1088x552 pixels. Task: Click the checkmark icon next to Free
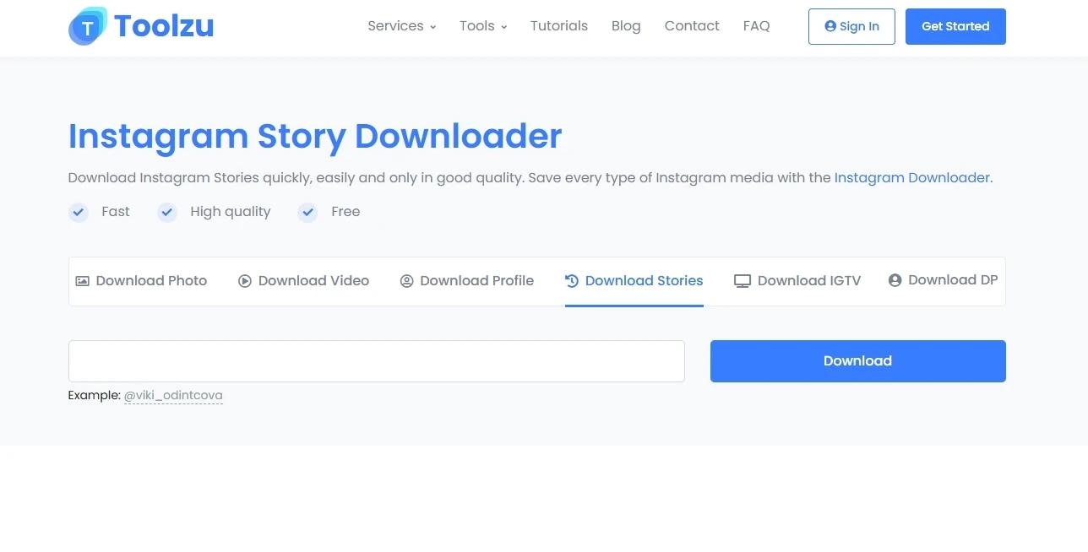click(x=307, y=212)
